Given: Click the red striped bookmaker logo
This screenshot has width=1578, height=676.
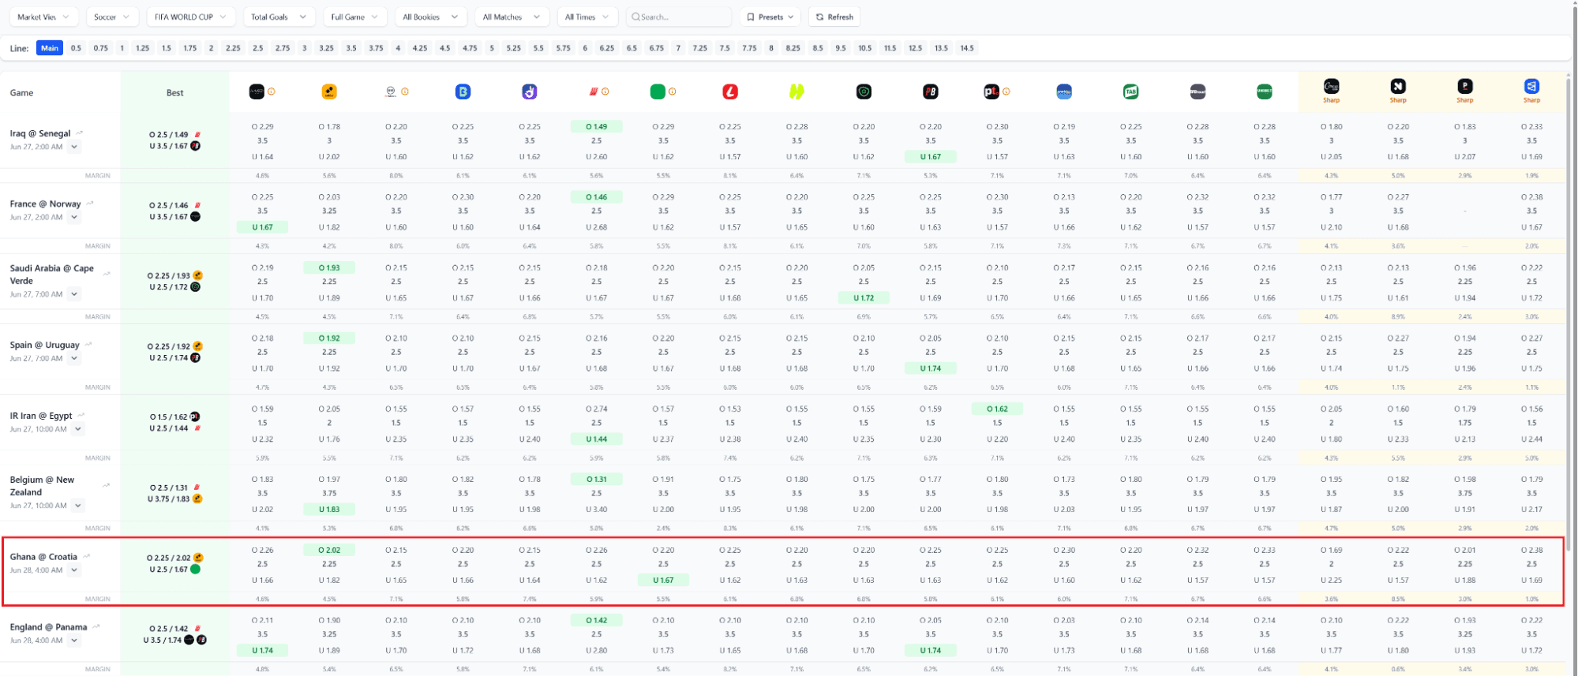Looking at the screenshot, I should click(594, 92).
